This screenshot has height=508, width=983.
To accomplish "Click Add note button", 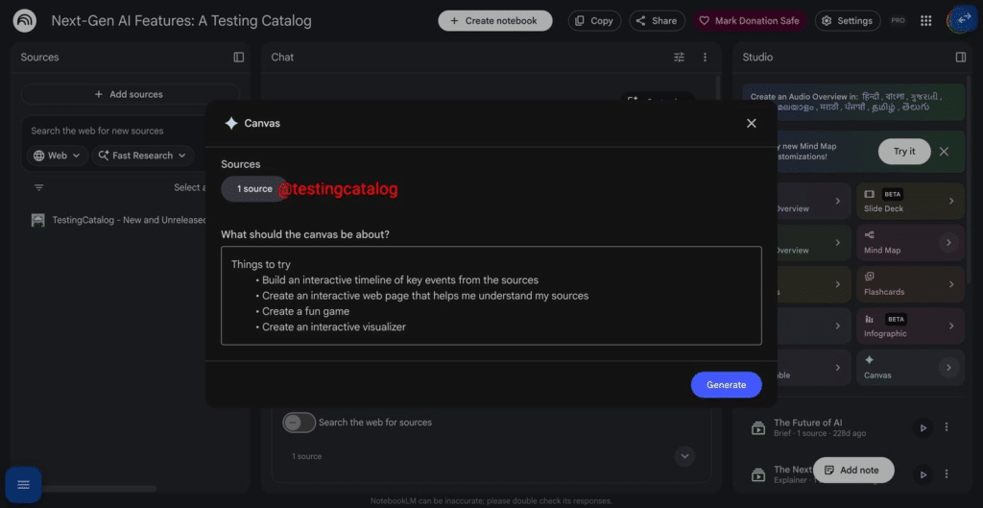I will point(853,470).
